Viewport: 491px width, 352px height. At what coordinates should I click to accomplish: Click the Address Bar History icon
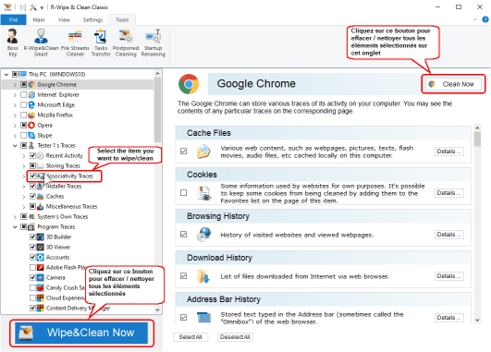[x=203, y=318]
